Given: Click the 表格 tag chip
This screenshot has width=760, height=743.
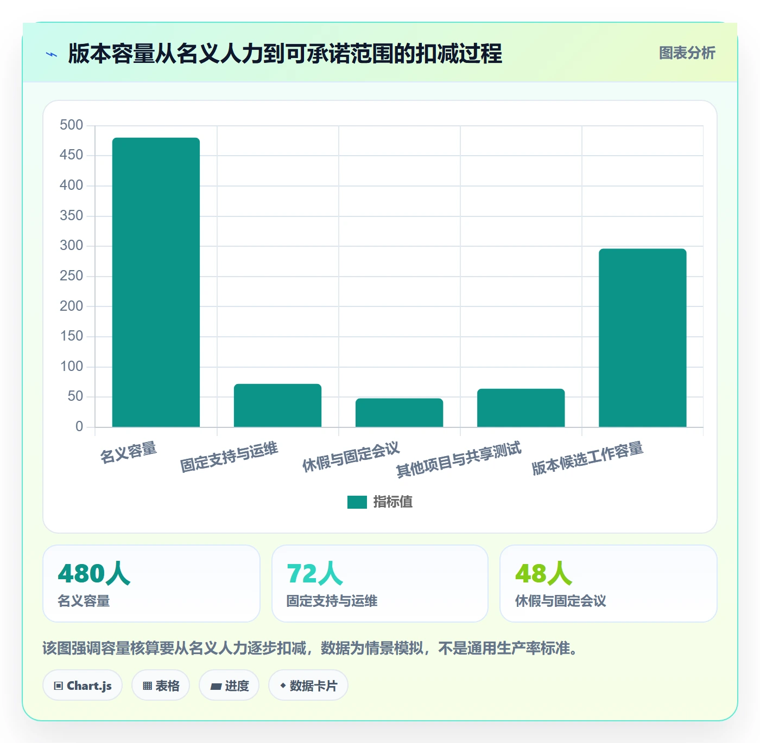Looking at the screenshot, I should pos(161,686).
